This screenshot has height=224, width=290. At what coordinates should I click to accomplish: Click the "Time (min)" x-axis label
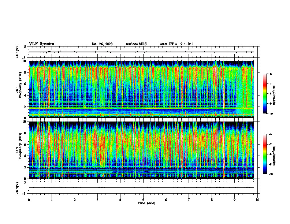coord(146,203)
